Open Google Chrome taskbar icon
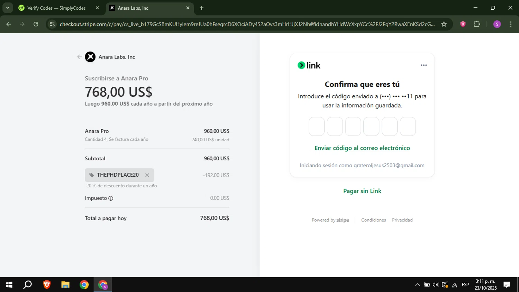519x292 pixels. (84, 285)
